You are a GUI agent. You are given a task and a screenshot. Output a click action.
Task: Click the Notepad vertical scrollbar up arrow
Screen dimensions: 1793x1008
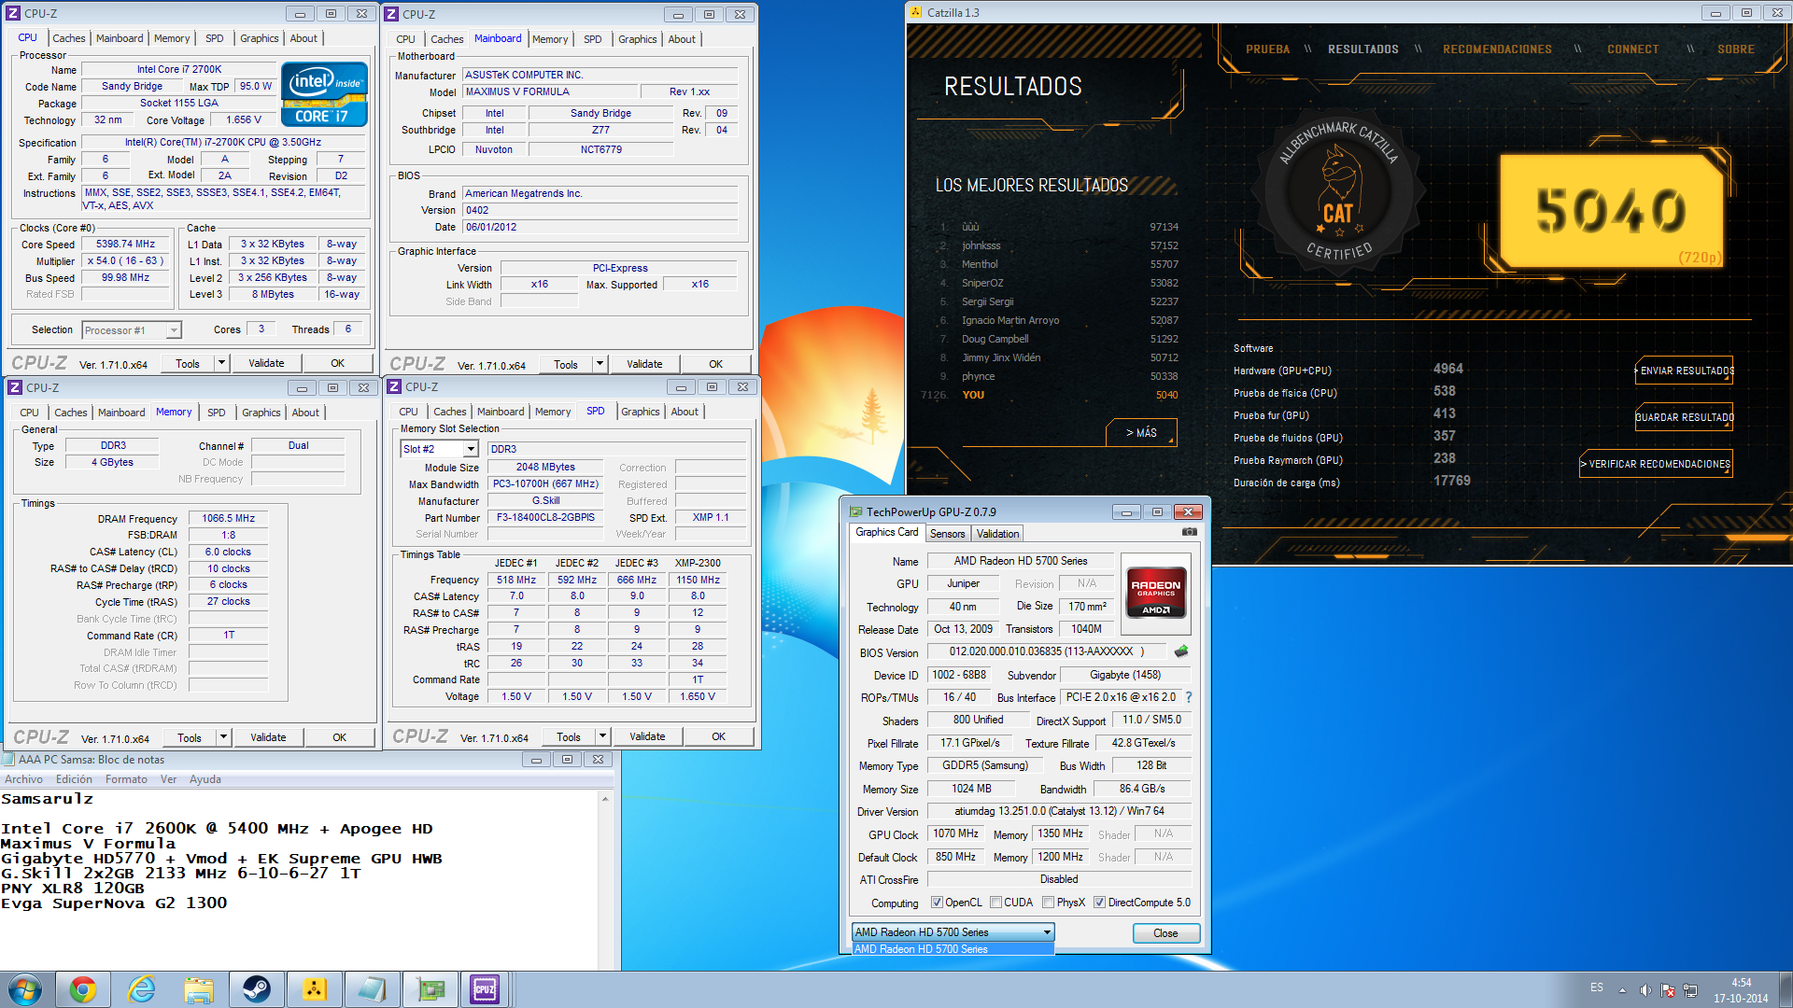[x=605, y=799]
